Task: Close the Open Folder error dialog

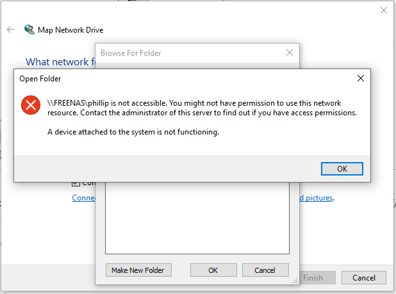Action: tap(361, 79)
